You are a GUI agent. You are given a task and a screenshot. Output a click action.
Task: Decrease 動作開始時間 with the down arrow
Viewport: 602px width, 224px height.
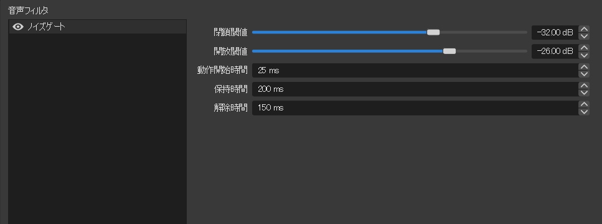click(x=584, y=74)
